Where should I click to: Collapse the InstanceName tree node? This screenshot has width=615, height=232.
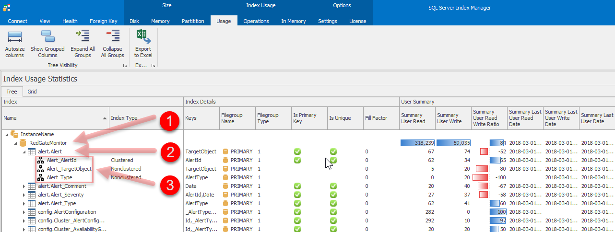tap(7, 135)
